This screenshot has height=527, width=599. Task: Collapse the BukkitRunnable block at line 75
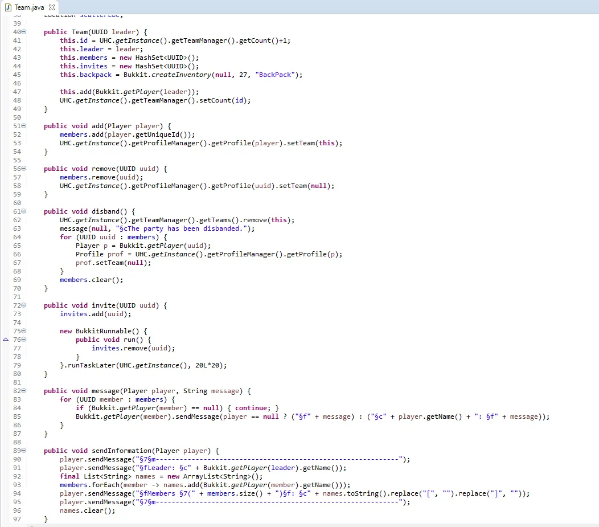(x=24, y=331)
